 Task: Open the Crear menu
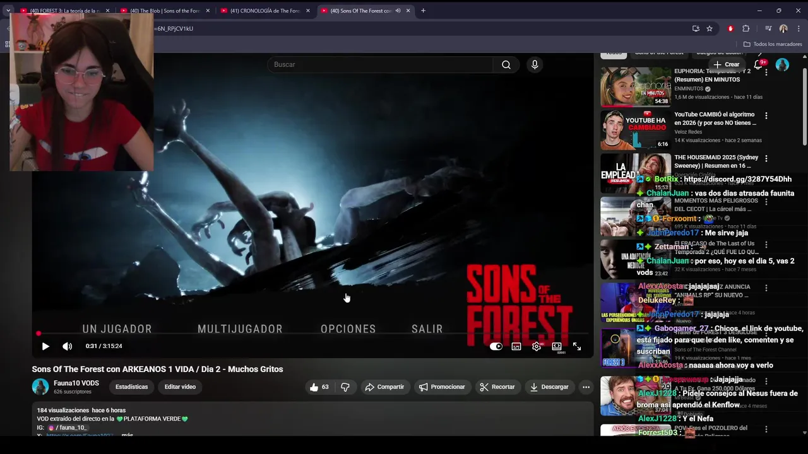click(x=726, y=64)
